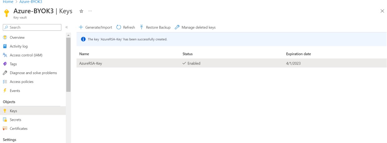This screenshot has width=387, height=143.
Task: Click the circular Refresh icon
Action: pyautogui.click(x=119, y=27)
